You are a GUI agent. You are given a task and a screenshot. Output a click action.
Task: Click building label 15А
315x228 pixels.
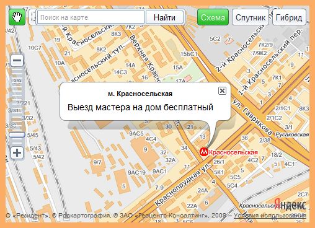(178, 68)
